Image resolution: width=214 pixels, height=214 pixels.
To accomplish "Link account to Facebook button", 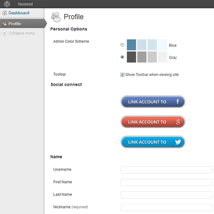I will 153,102.
